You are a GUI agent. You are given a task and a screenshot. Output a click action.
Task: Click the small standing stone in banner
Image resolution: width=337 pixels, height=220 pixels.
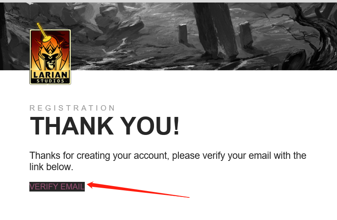coord(183,34)
